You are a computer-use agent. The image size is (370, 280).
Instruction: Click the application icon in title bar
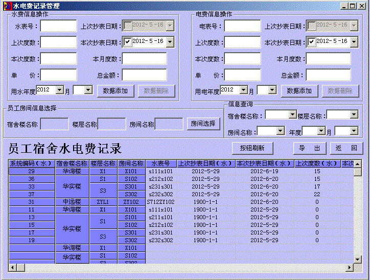(7, 6)
